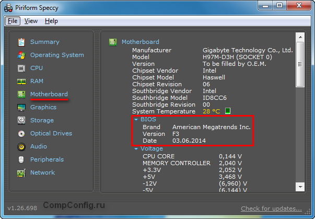Click the Voltage section heading
Viewport: 315px width, 219px height.
(151, 148)
